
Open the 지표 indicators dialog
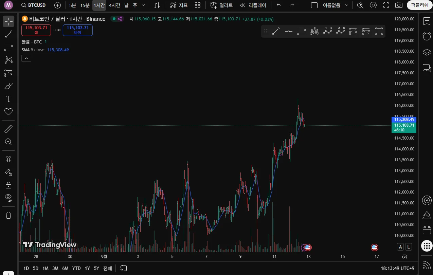pyautogui.click(x=179, y=5)
